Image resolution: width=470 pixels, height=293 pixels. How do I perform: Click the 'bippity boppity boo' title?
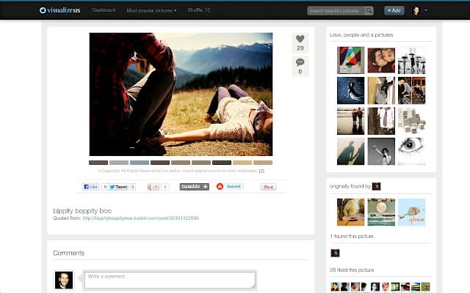pos(82,211)
